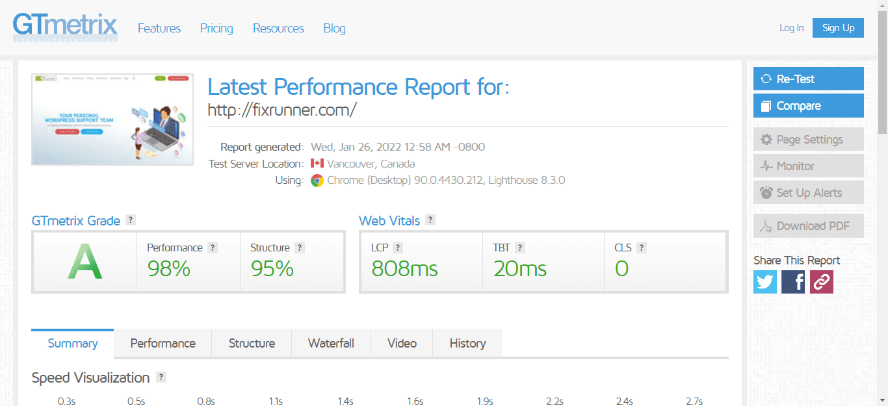Click the Sign Up button

tap(838, 28)
